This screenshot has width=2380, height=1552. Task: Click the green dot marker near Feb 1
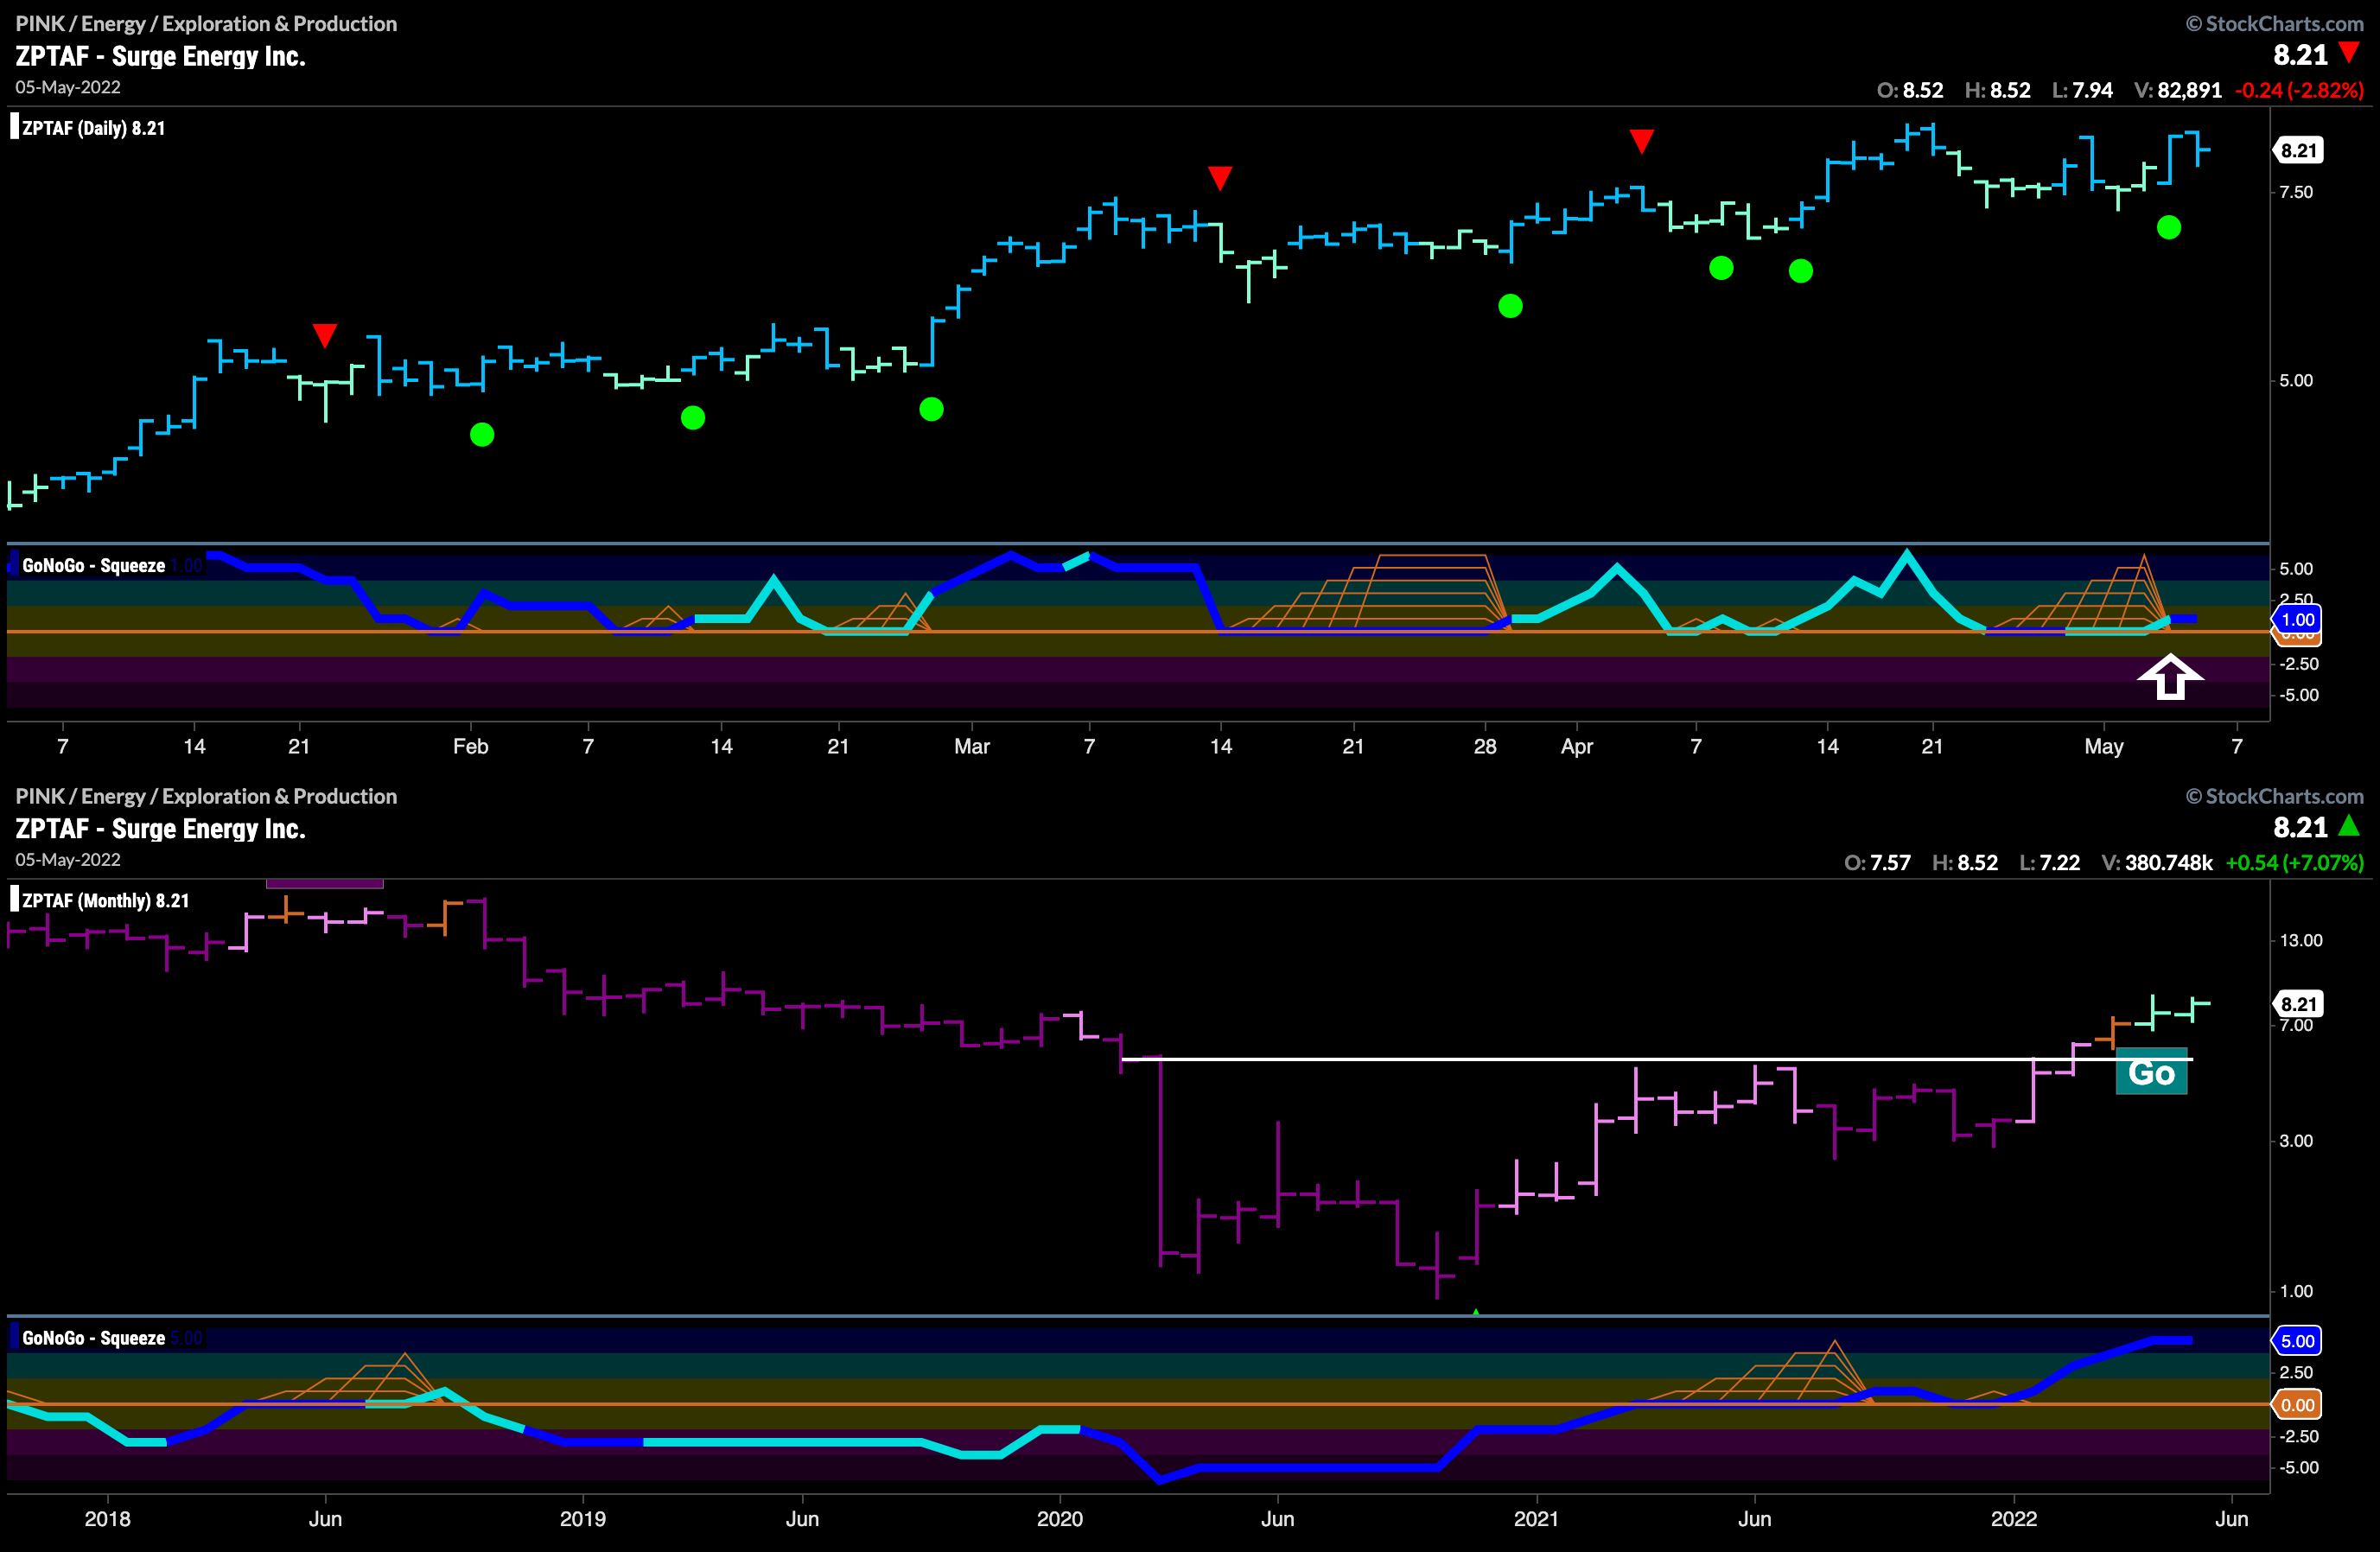pos(482,434)
